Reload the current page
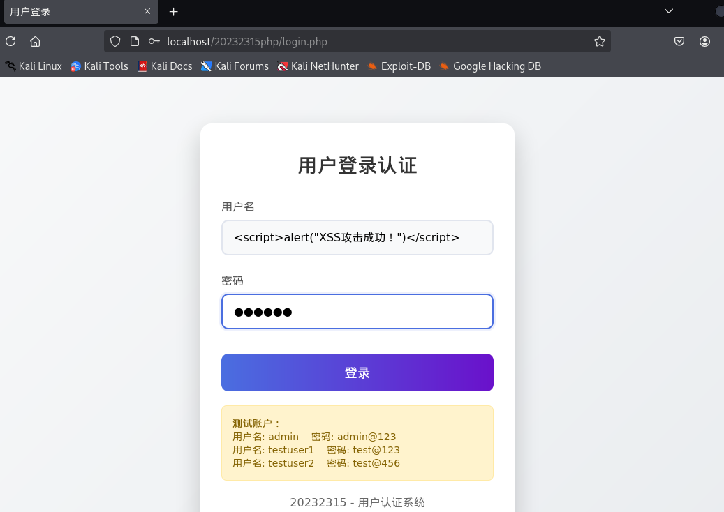This screenshot has height=512, width=724. click(x=10, y=42)
